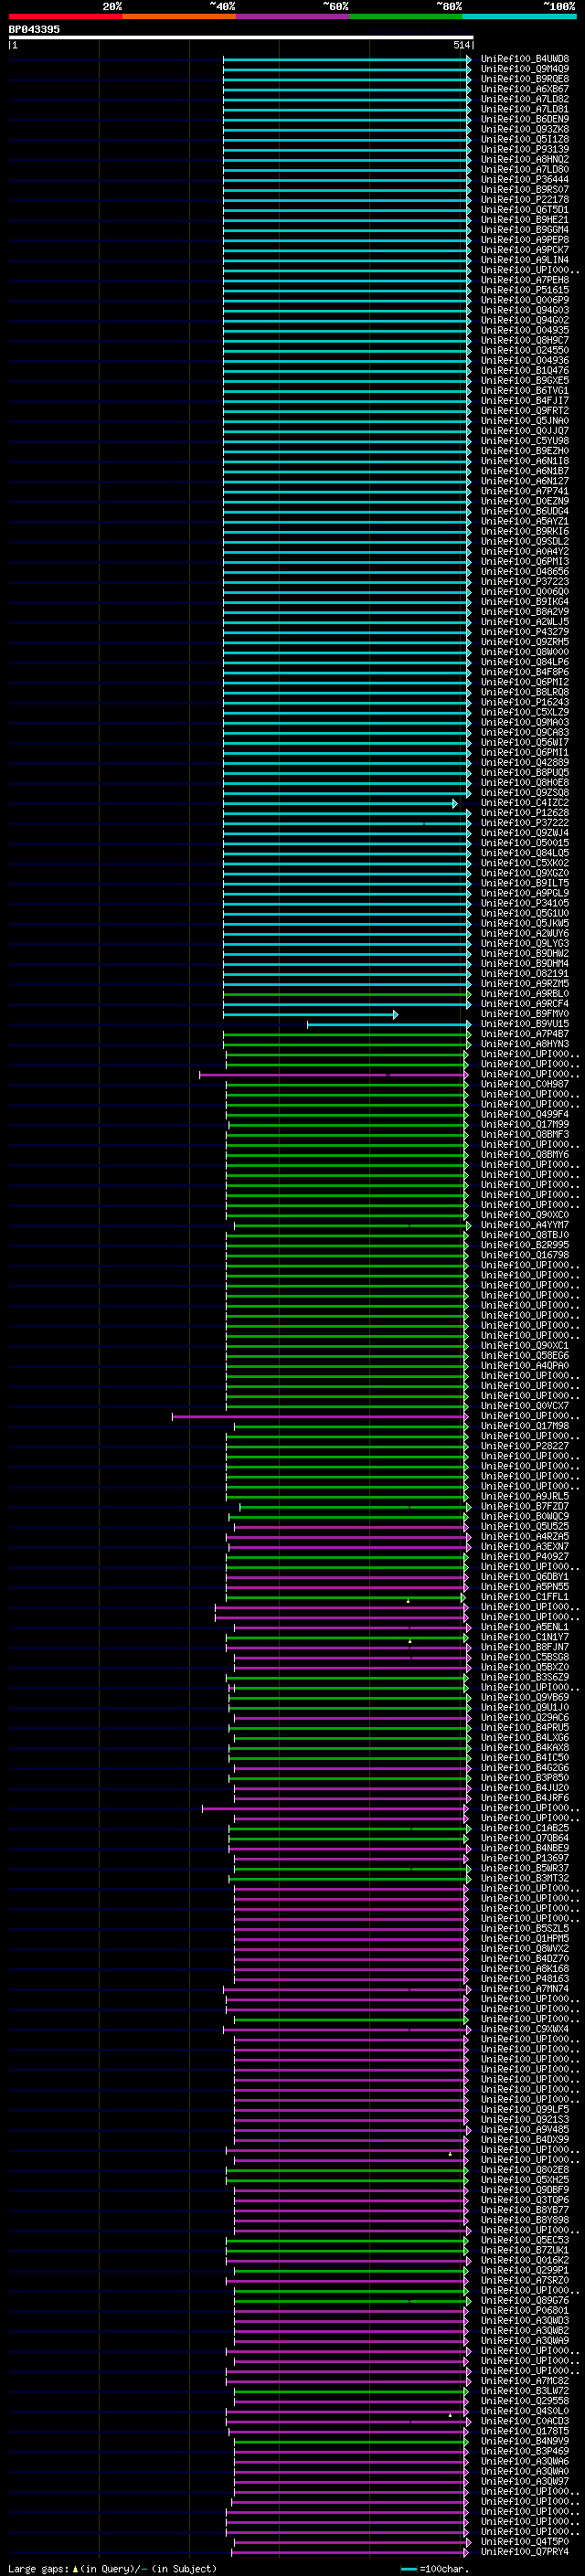Select the UniRef100_P48163 label

click(x=525, y=1978)
